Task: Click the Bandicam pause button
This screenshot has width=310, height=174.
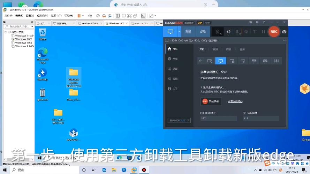Action: [x=264, y=32]
